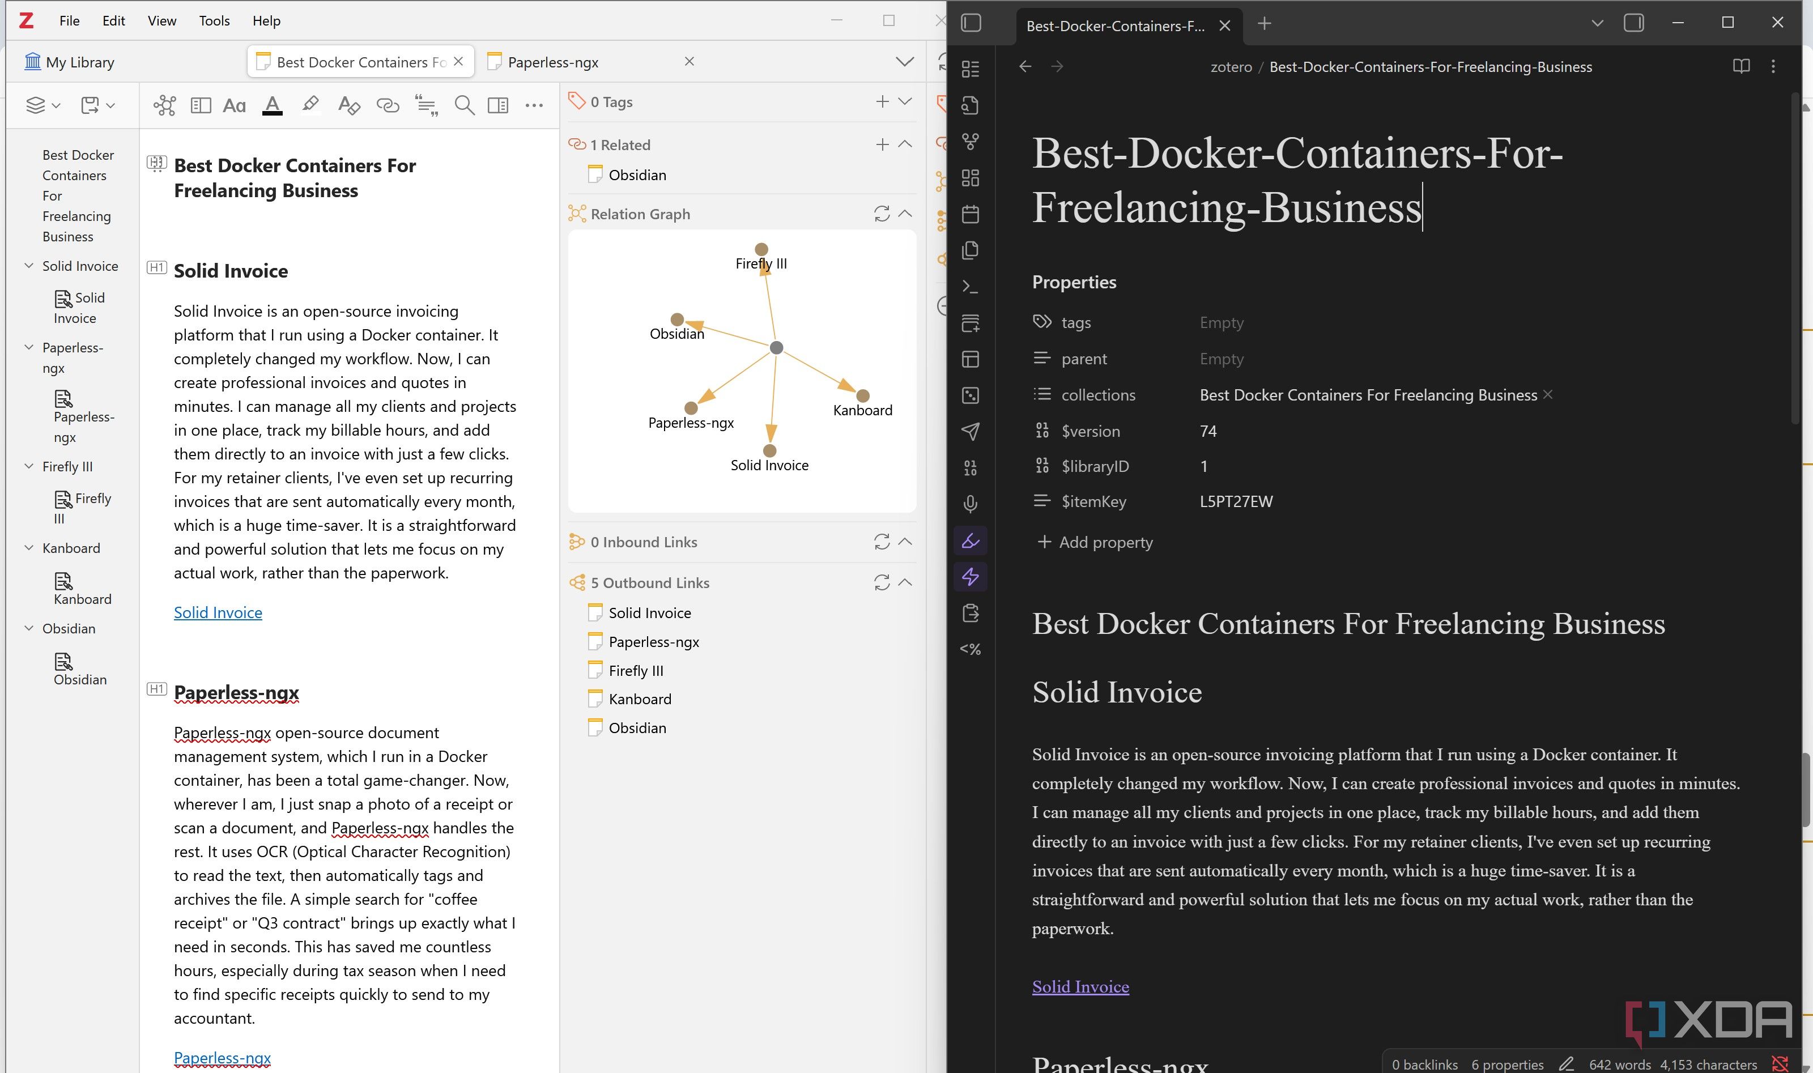This screenshot has height=1073, width=1813.
Task: Click the text color icon in the toolbar
Action: (x=272, y=105)
